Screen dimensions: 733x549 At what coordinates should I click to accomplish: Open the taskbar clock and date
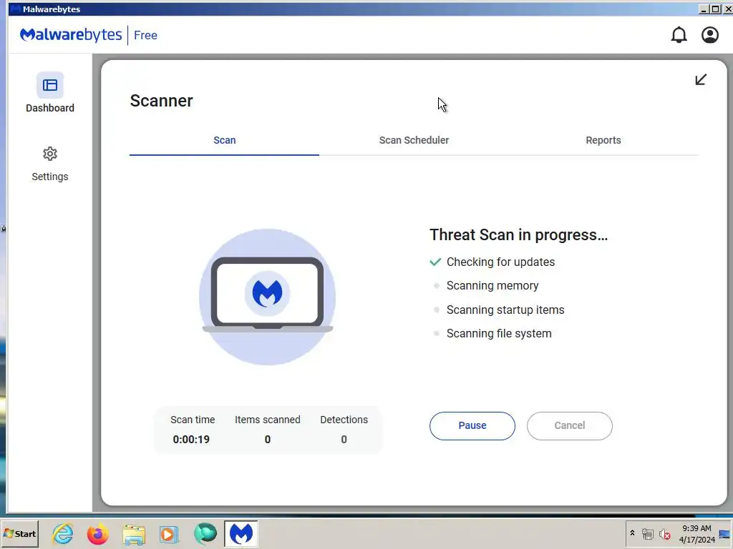[696, 533]
